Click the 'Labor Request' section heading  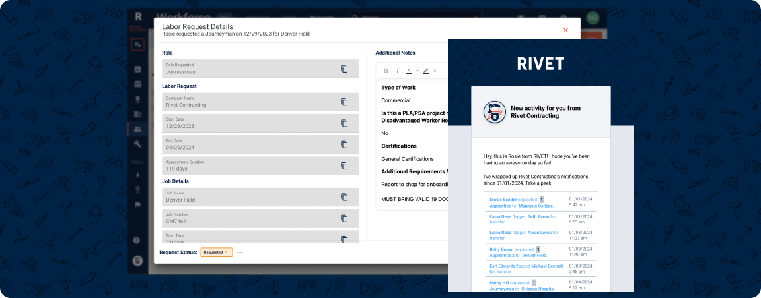[179, 86]
